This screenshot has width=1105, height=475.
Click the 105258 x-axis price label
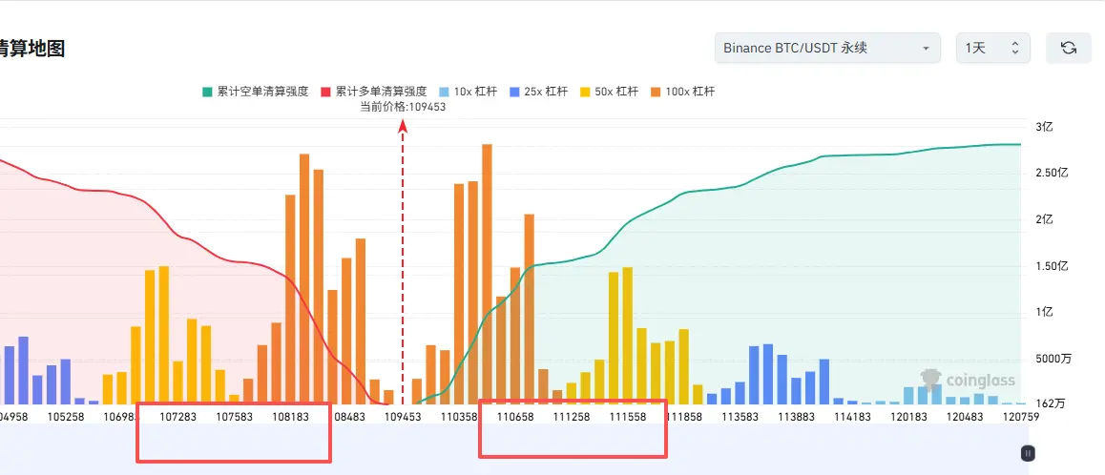pyautogui.click(x=66, y=417)
